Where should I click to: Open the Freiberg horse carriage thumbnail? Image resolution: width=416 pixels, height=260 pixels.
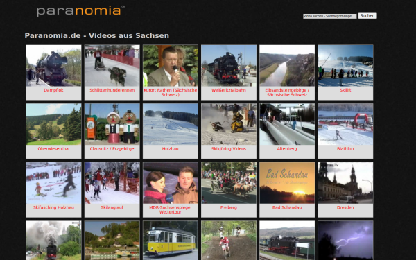tap(229, 183)
